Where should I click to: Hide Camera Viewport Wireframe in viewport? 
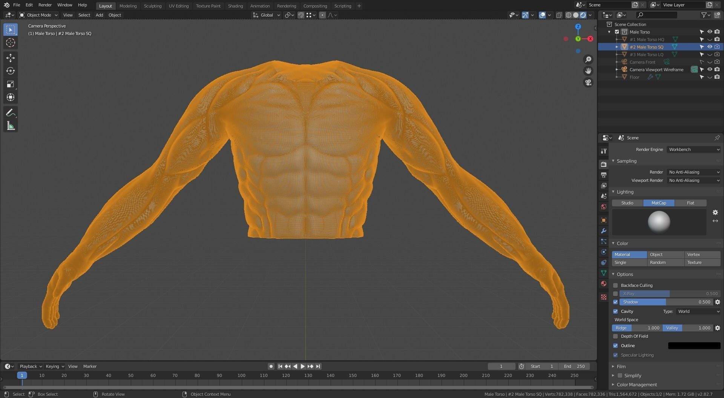(709, 69)
